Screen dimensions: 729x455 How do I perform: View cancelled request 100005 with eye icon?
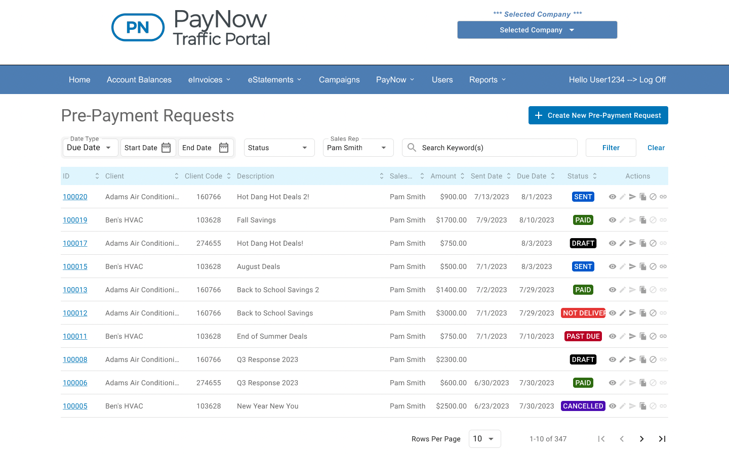coord(613,406)
